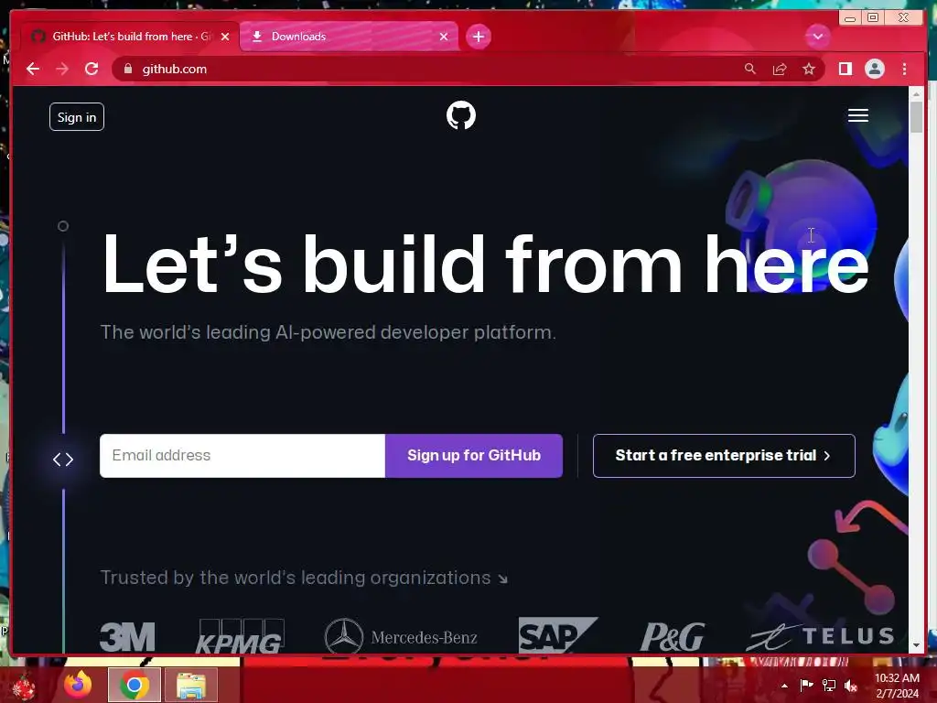This screenshot has height=703, width=937.
Task: Click the muted volume tray icon
Action: [851, 685]
